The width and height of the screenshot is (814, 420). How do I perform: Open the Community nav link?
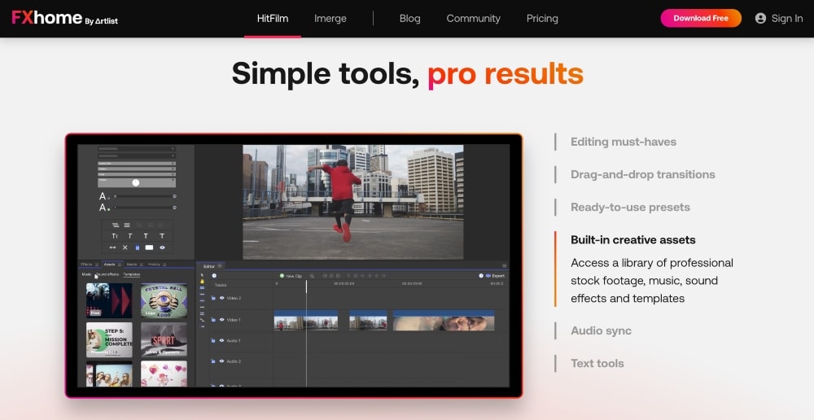click(x=474, y=19)
